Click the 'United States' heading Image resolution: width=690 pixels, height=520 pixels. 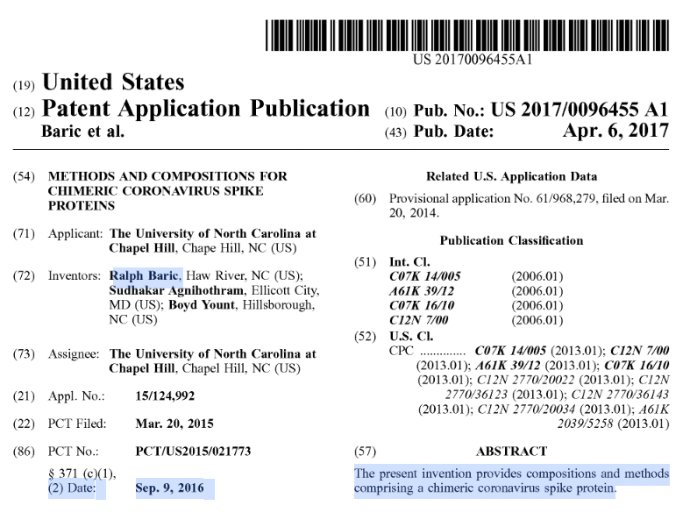(113, 82)
